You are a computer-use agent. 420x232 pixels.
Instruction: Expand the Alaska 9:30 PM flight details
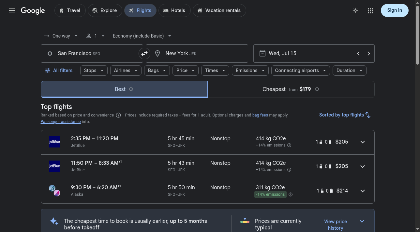tap(363, 191)
